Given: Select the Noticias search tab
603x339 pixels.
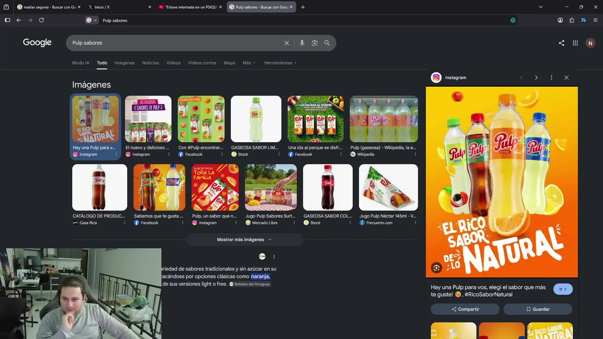Looking at the screenshot, I should 151,63.
